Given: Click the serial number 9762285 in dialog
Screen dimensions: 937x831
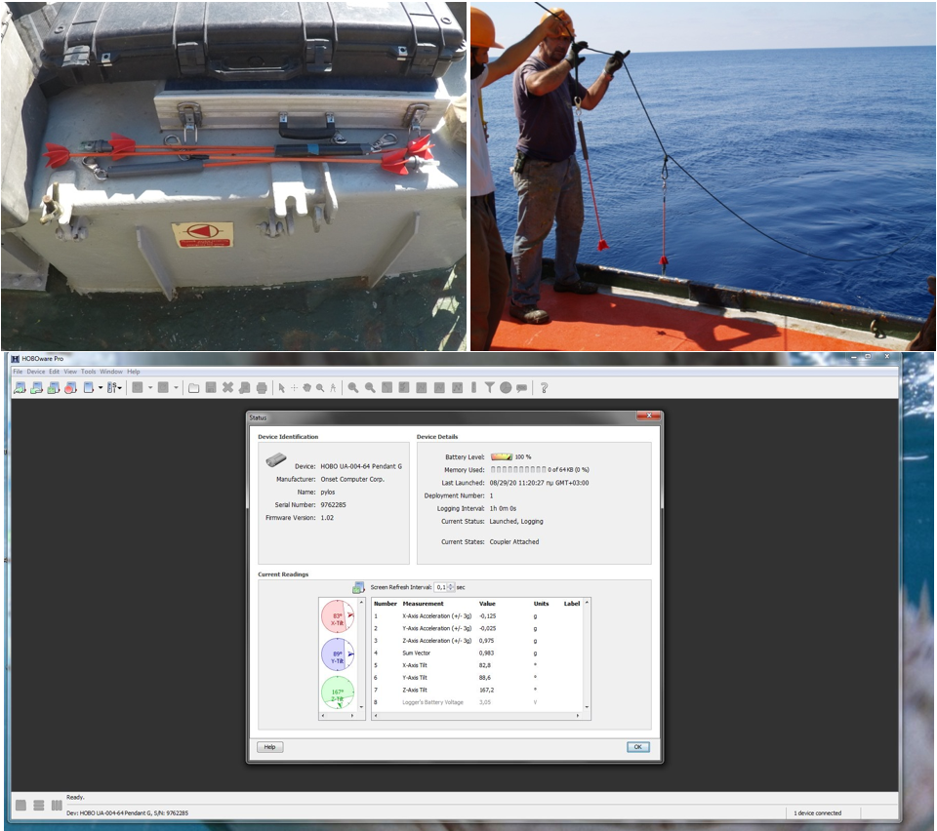Looking at the screenshot, I should [333, 505].
